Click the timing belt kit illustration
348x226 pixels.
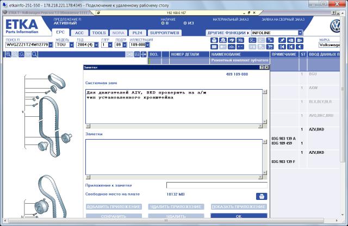tap(48, 115)
